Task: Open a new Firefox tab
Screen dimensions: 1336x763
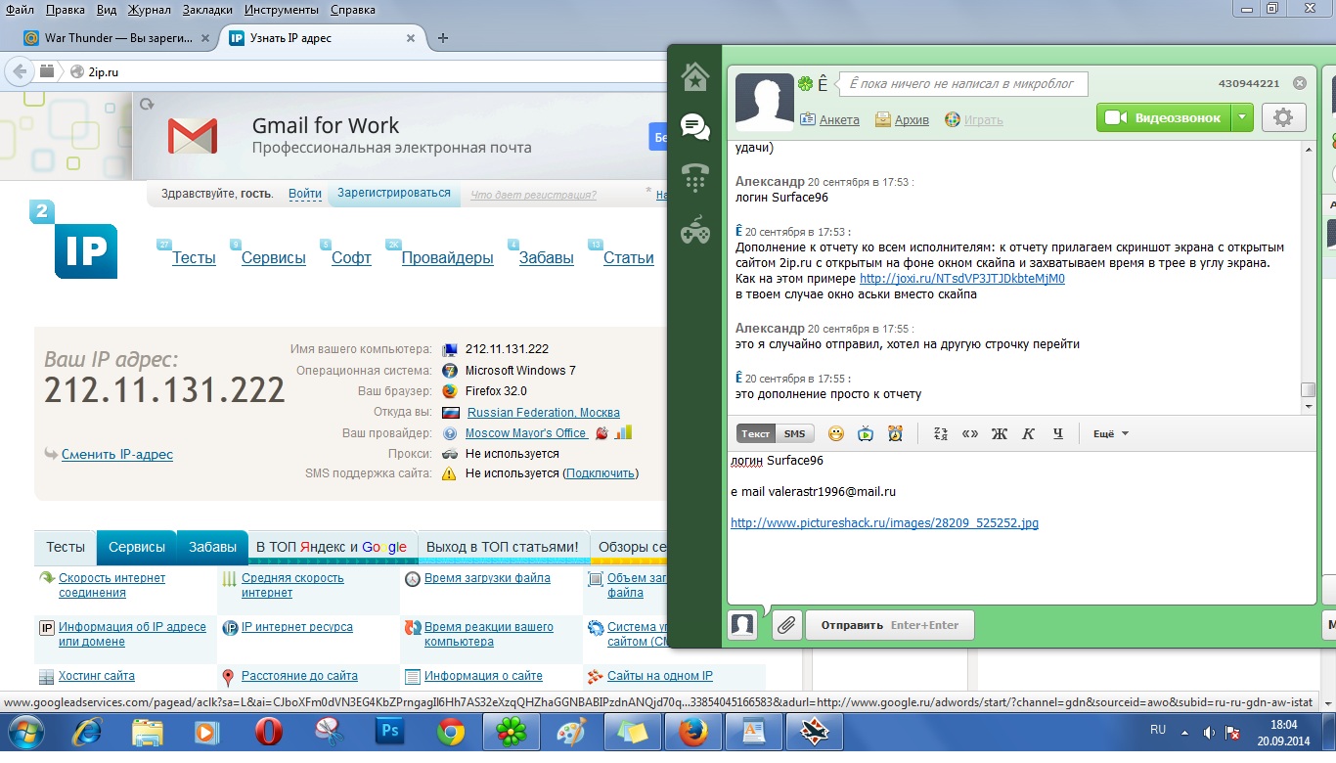Action: click(x=443, y=38)
